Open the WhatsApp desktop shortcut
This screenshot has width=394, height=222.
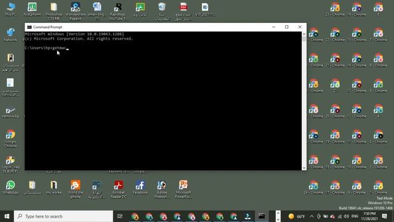tap(10, 187)
